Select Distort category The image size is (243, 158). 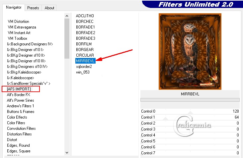(12, 140)
